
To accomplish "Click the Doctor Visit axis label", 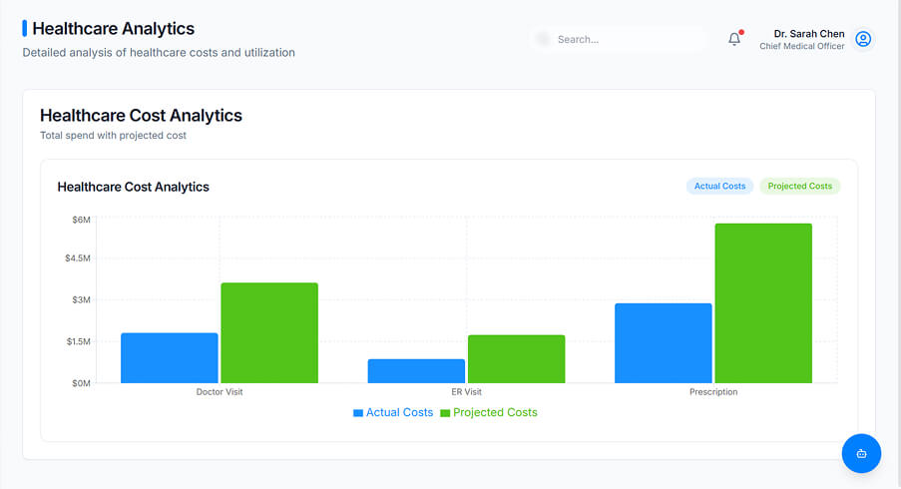I will 220,392.
